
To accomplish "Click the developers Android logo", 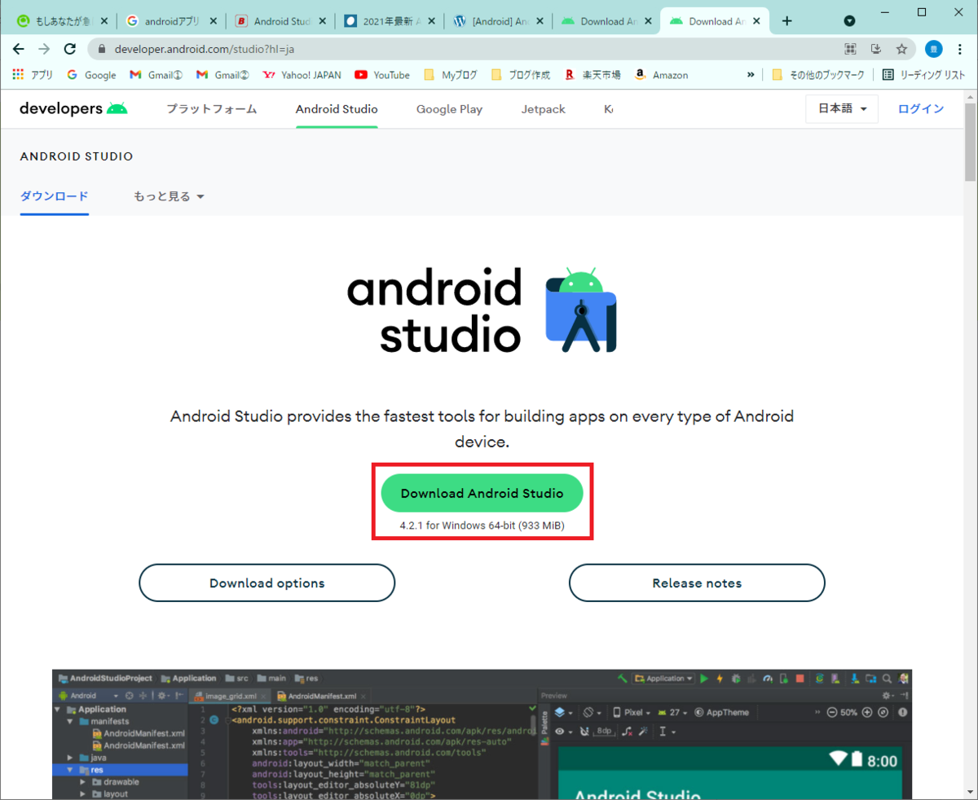I will [73, 108].
